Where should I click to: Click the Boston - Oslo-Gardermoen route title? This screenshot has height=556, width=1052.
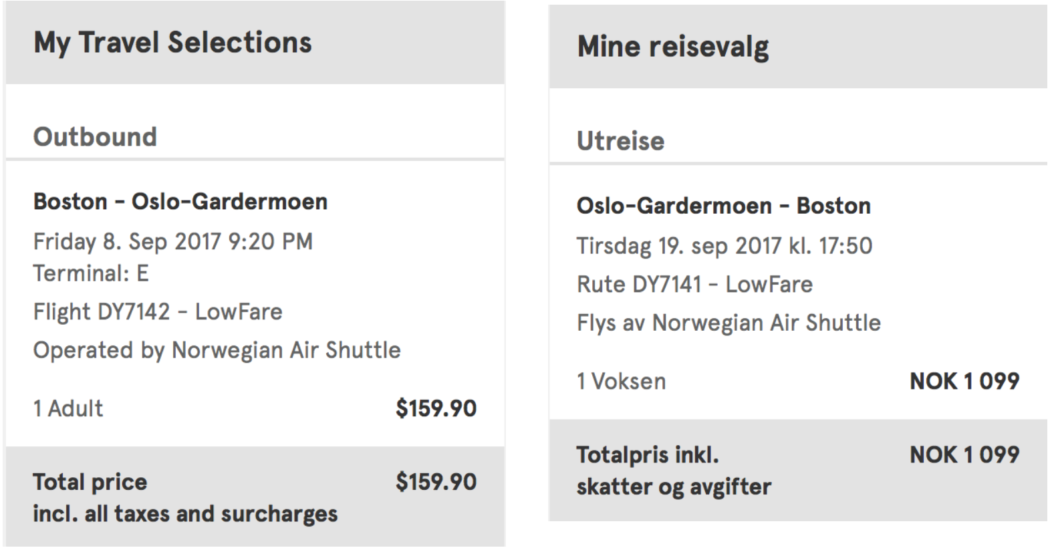point(180,201)
